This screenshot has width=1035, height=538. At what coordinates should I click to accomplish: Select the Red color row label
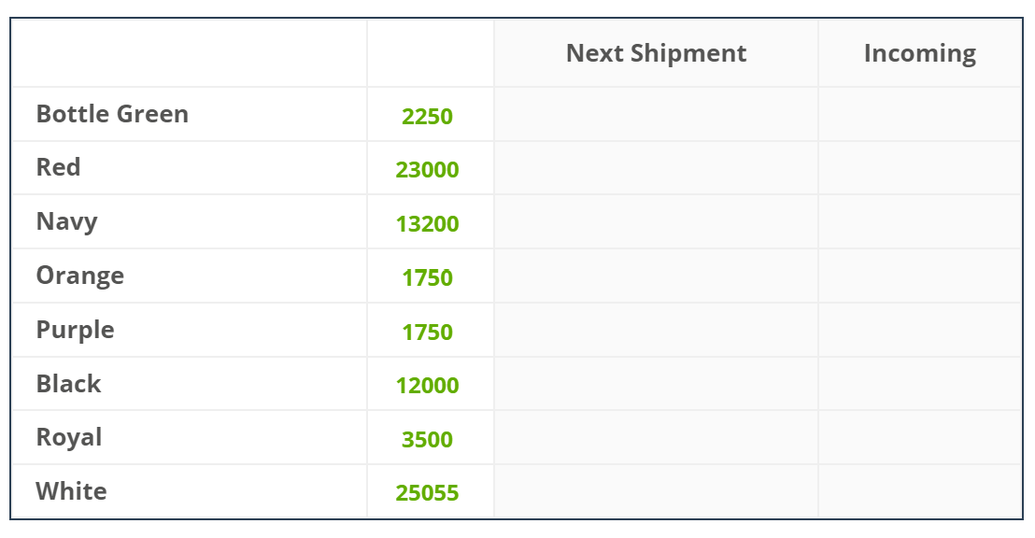[58, 168]
